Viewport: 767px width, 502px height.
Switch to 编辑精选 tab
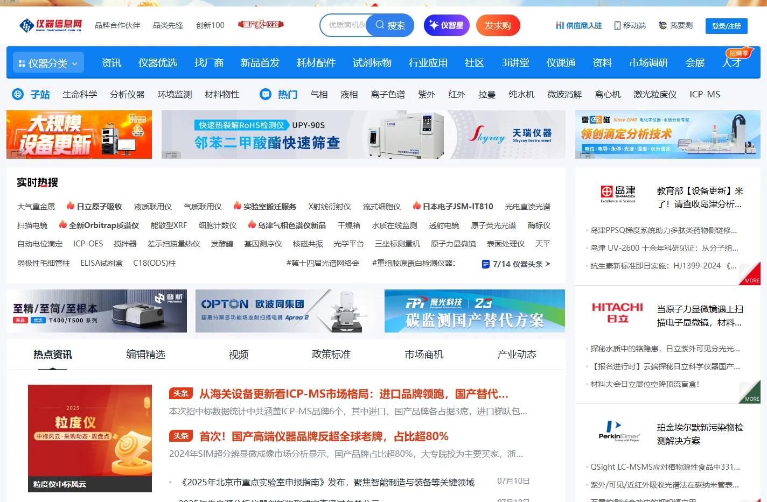[145, 355]
